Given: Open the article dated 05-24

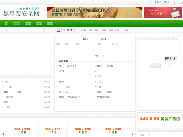Looking at the screenshot, I should (x=6, y=102).
